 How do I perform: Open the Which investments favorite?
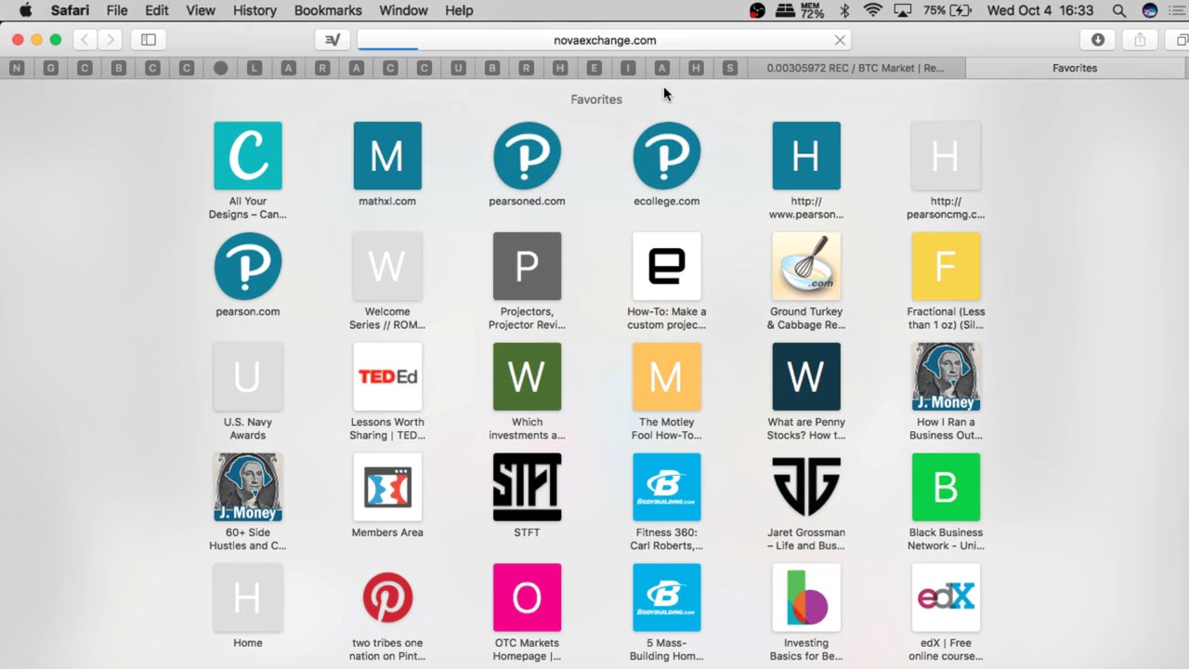[527, 377]
